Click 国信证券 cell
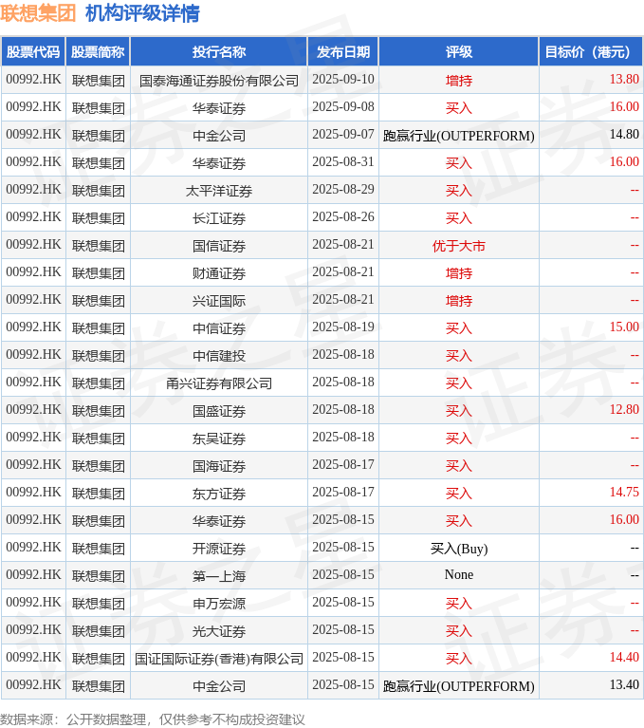Viewport: 644px width, 728px height. pos(219,246)
